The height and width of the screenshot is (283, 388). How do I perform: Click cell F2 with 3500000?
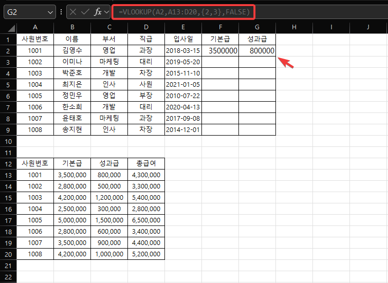[x=220, y=51]
